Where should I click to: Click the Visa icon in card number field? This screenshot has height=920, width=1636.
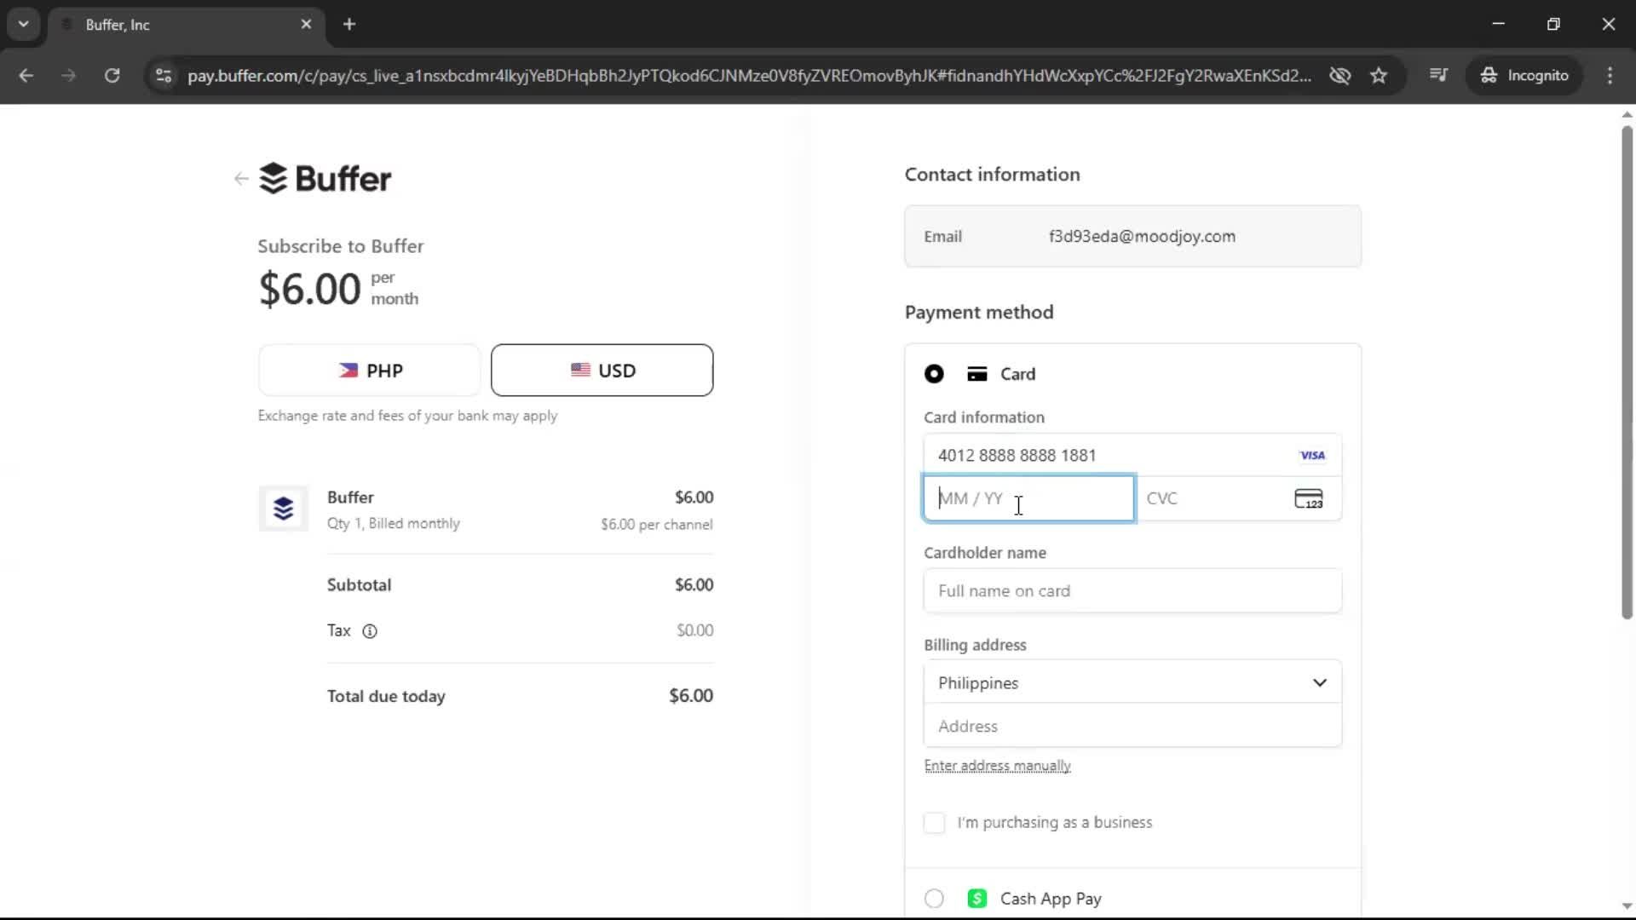1312,455
